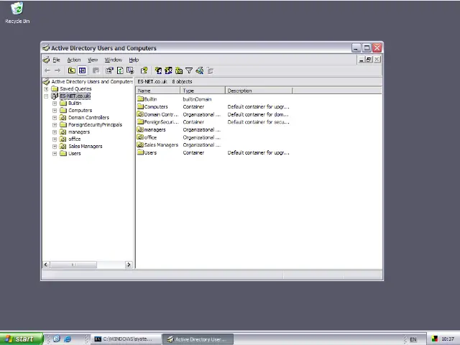460x345 pixels.
Task: Click the Export List toolbar icon
Action: tap(130, 70)
